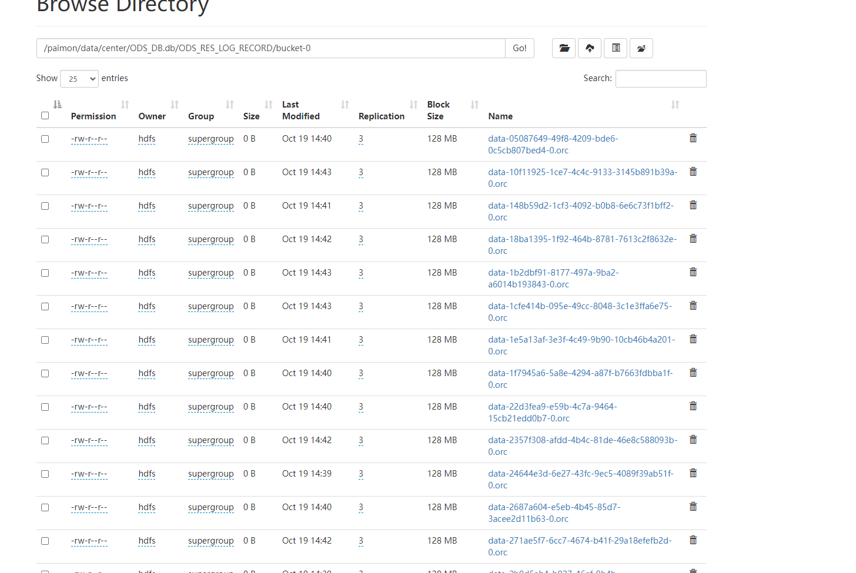Viewport: 856px width, 573px height.
Task: Tick the select-all checkbox in header
Action: (45, 116)
